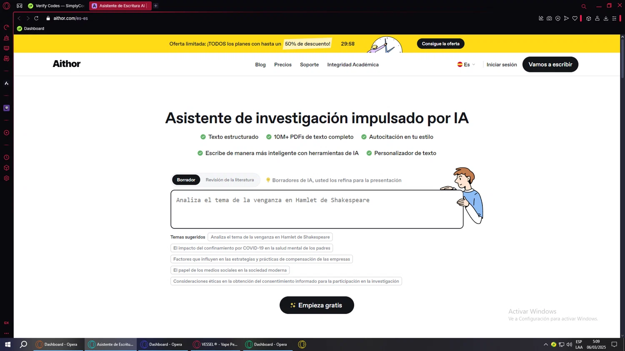625x351 pixels.
Task: Go forward to next page
Action: pyautogui.click(x=28, y=18)
